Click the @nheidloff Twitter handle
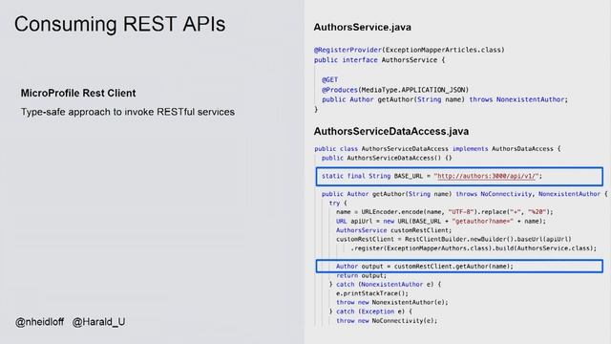 [x=39, y=322]
